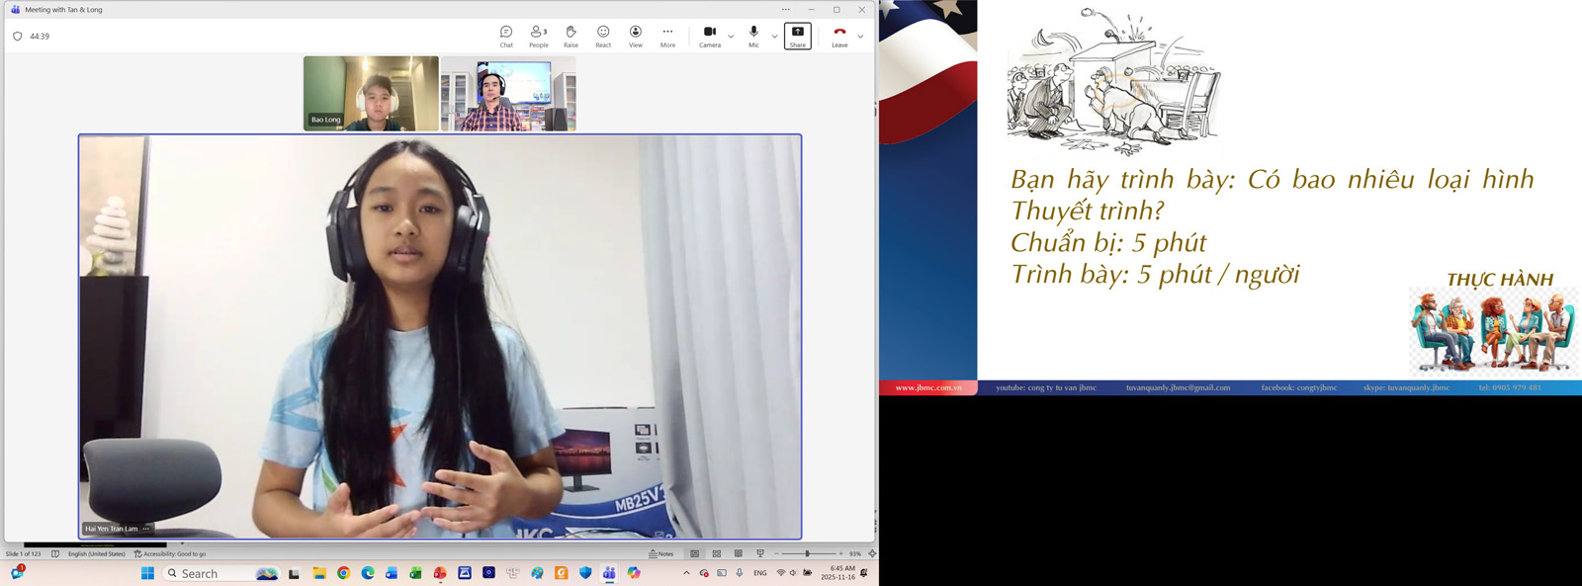Click the Share screen button

pyautogui.click(x=797, y=36)
